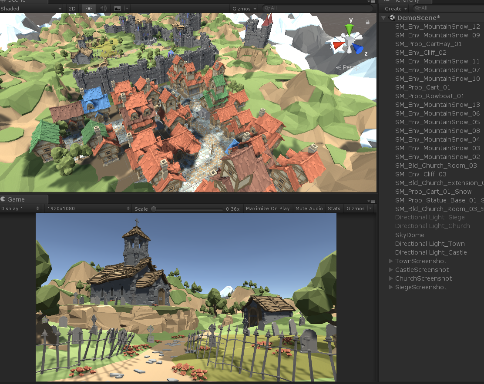Open Scene panel options menu icon
The width and height of the screenshot is (484, 384).
(x=372, y=2)
